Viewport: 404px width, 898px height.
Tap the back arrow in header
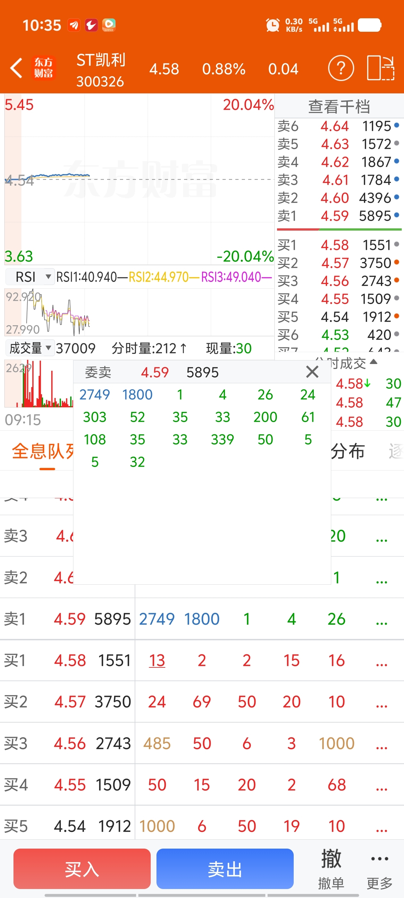click(16, 68)
